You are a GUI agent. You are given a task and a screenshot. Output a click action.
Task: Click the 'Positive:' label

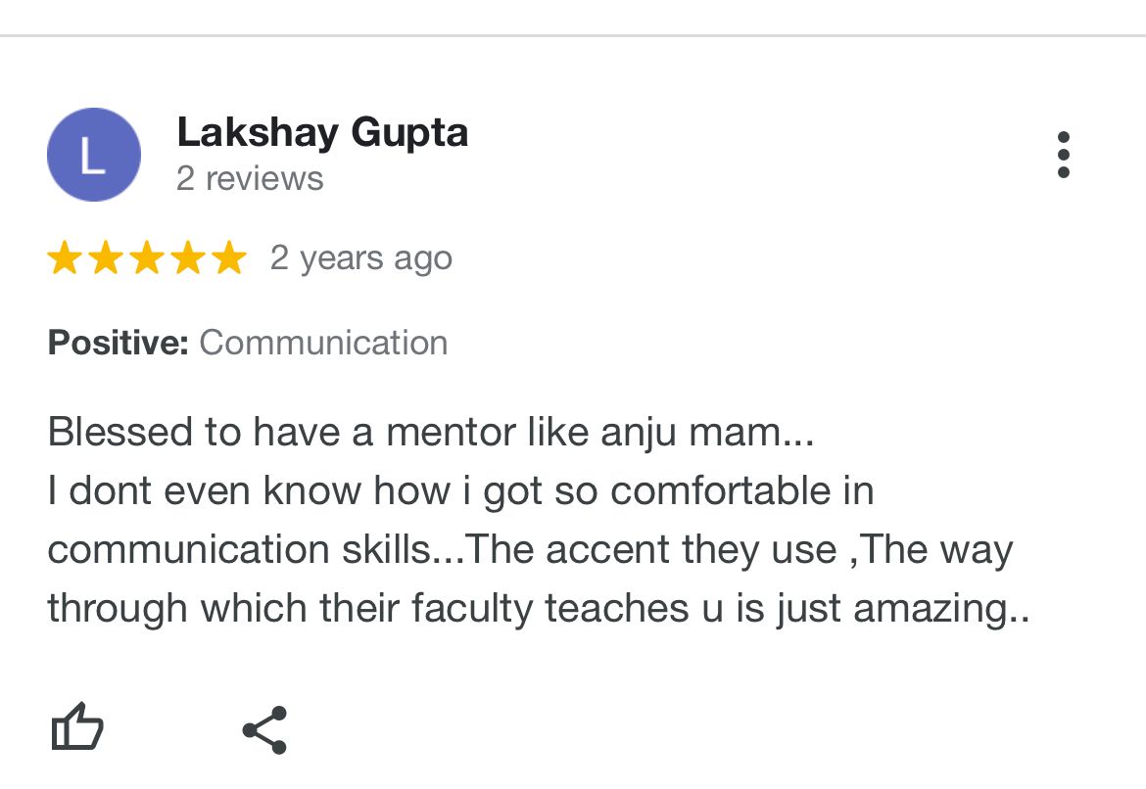tap(118, 343)
